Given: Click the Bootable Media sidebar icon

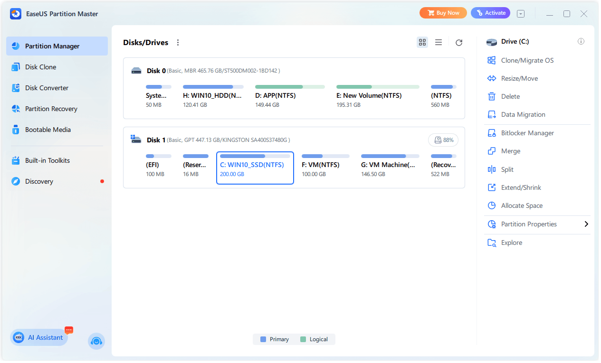Looking at the screenshot, I should pos(16,130).
